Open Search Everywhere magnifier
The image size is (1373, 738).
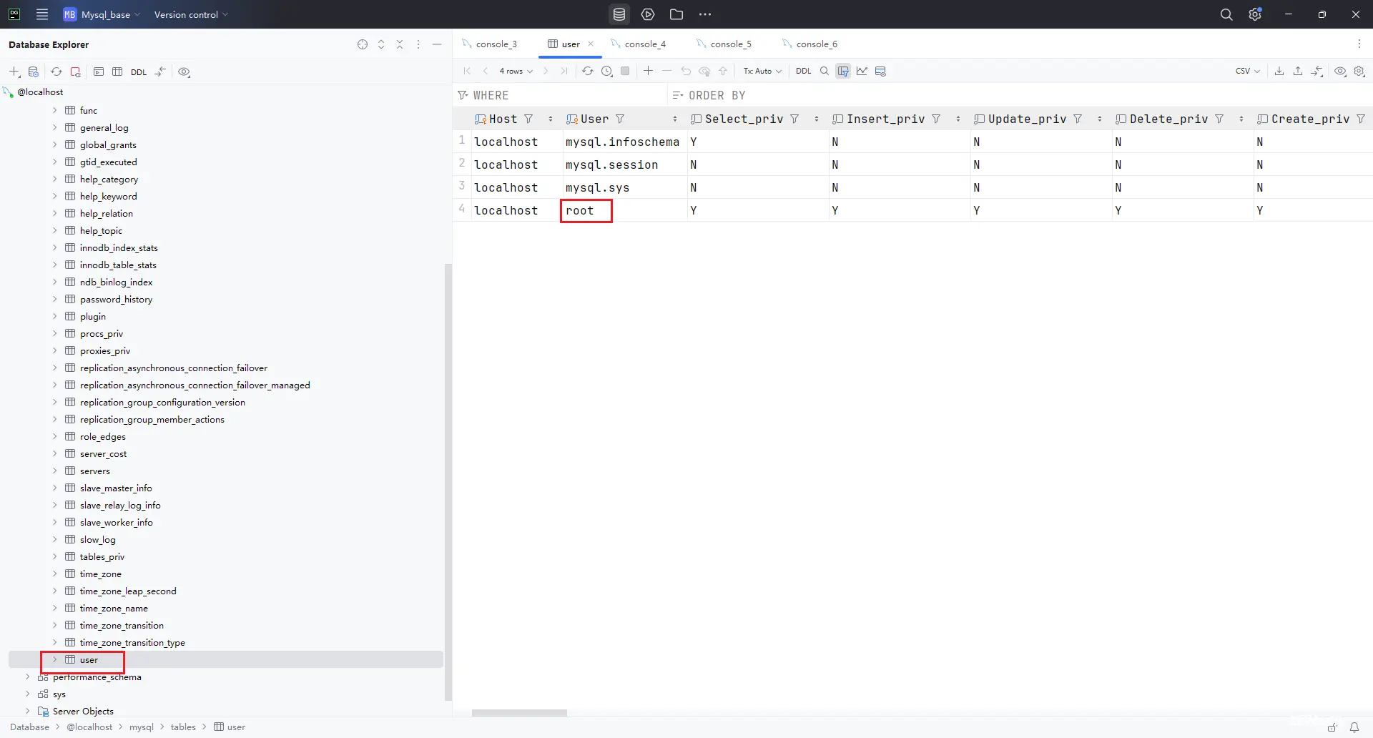(1226, 14)
